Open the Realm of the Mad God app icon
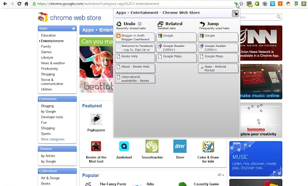The width and height of the screenshot is (308, 186). click(x=96, y=146)
